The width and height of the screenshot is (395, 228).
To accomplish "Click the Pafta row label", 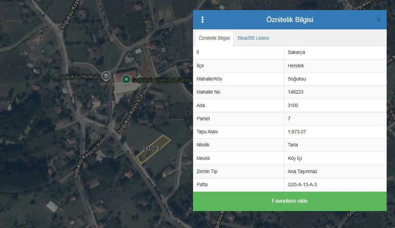I will pyautogui.click(x=202, y=184).
